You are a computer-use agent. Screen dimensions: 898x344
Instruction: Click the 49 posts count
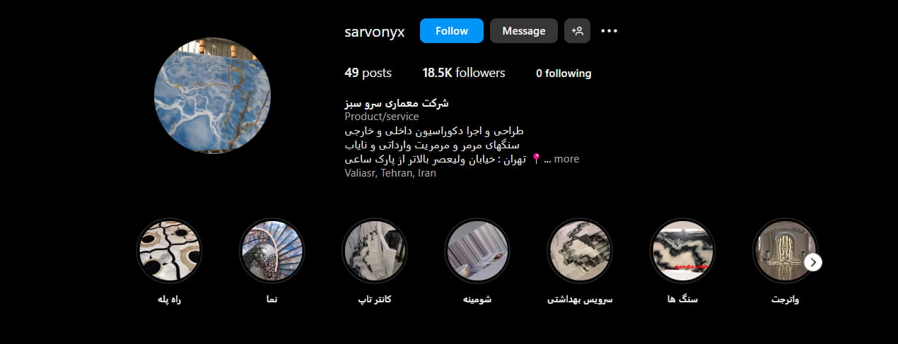point(368,73)
